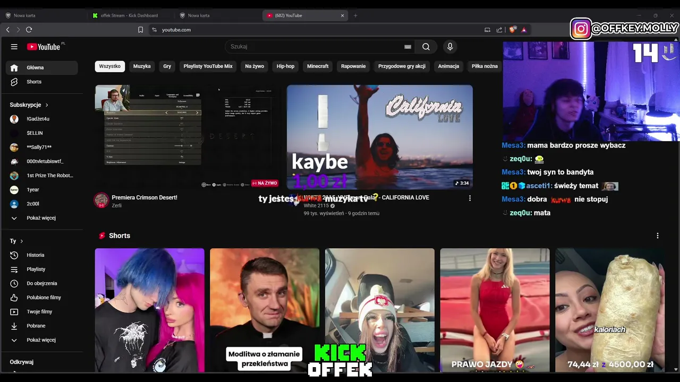Open new browser tab with plus
680x382 pixels.
(355, 15)
